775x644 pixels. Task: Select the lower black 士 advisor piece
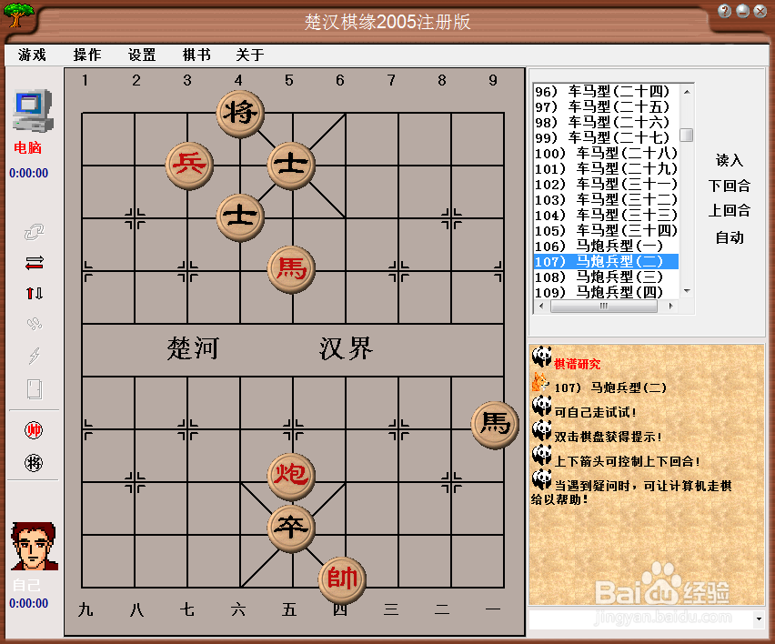click(x=240, y=217)
